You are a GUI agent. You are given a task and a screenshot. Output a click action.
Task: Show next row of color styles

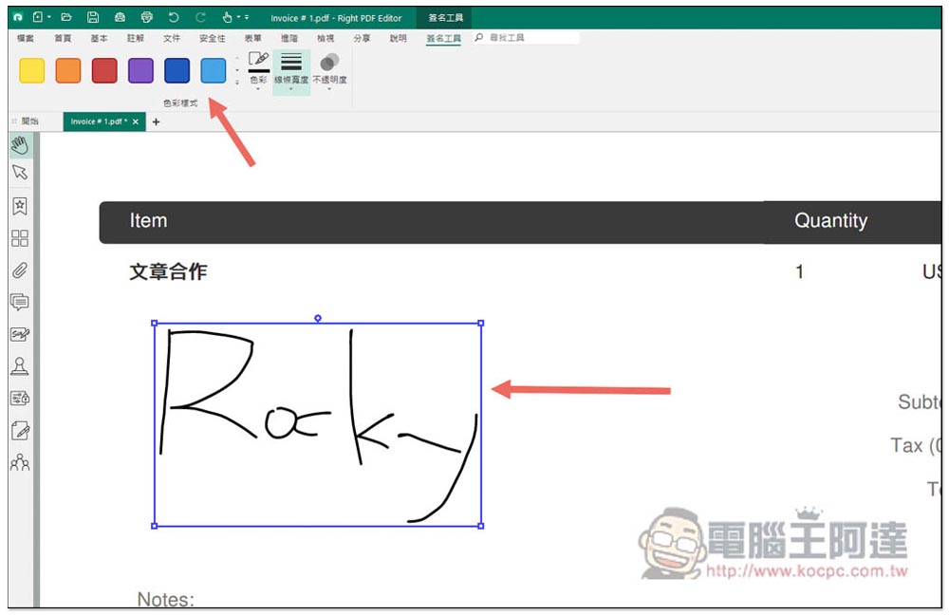tap(236, 70)
